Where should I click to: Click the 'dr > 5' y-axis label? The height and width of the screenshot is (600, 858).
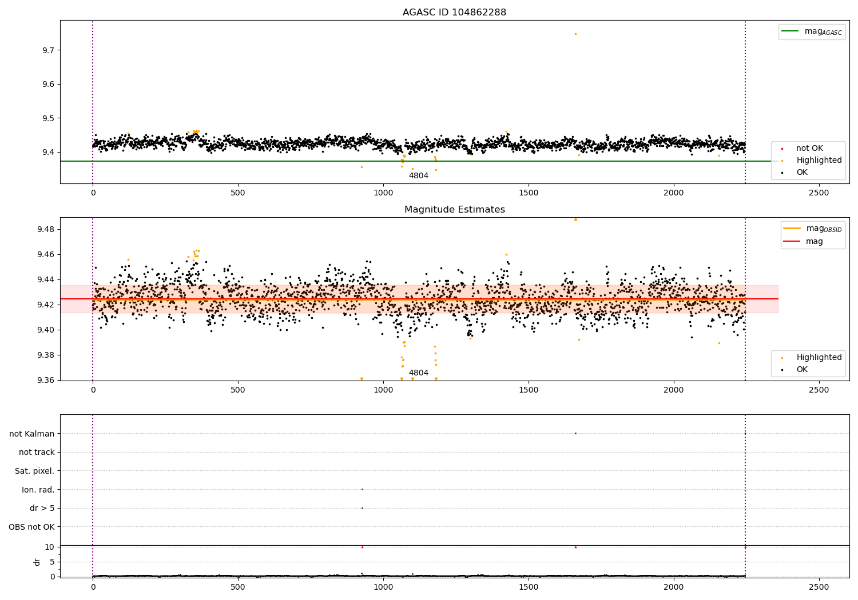coord(42,508)
